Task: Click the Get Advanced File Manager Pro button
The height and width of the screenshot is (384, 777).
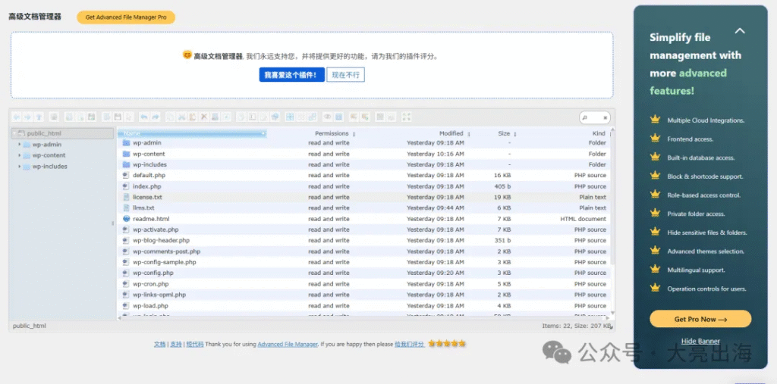Action: pos(126,17)
